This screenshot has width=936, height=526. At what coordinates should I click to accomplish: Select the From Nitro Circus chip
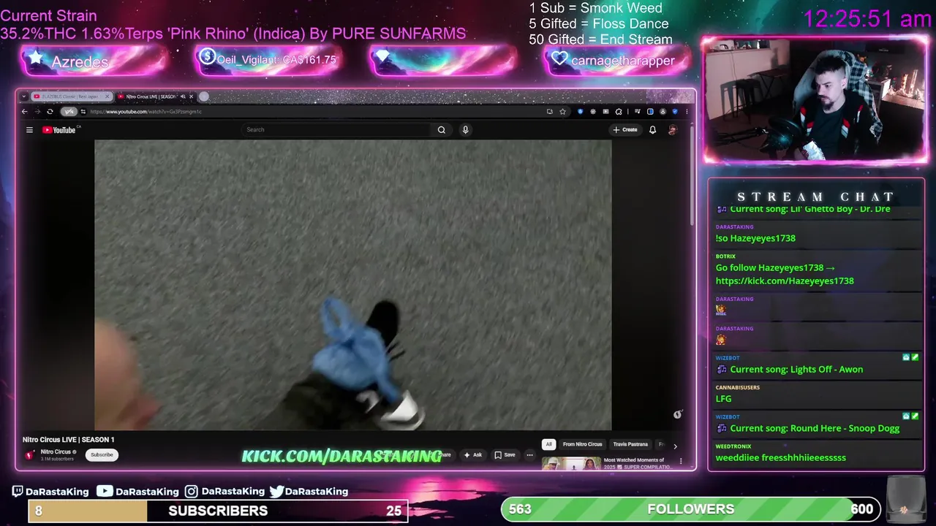(582, 444)
